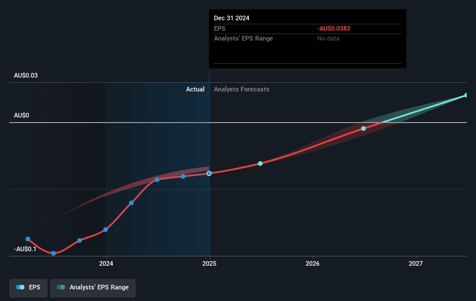
Task: Click the mid-2025 forecast data point
Action: tap(260, 164)
